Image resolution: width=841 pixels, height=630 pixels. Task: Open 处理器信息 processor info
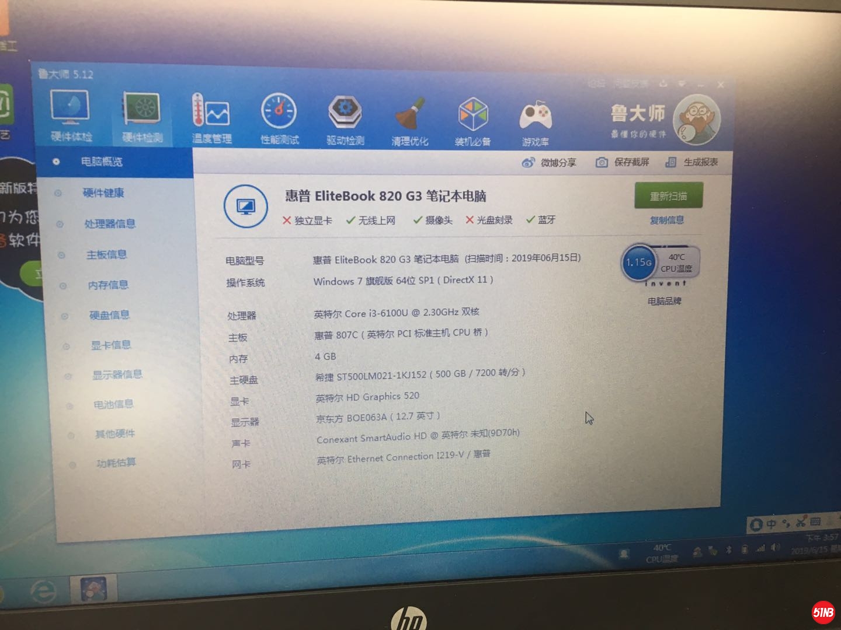[x=109, y=223]
